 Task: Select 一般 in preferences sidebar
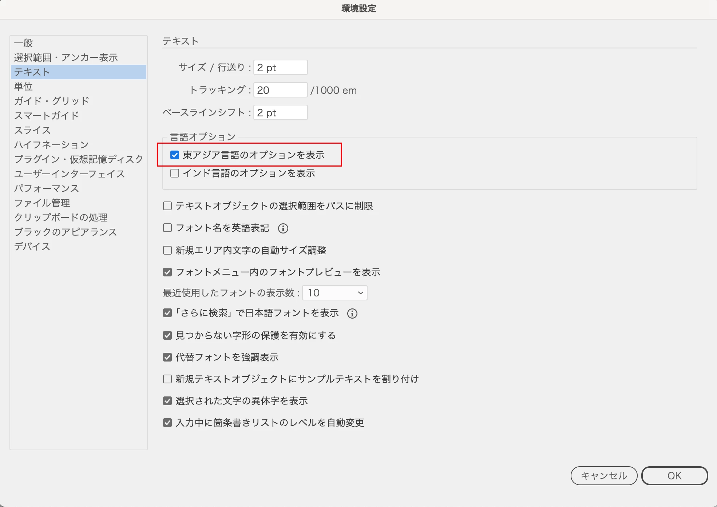click(24, 43)
